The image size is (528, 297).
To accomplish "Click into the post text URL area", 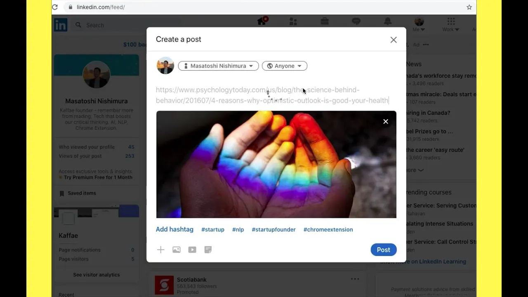I will (272, 95).
